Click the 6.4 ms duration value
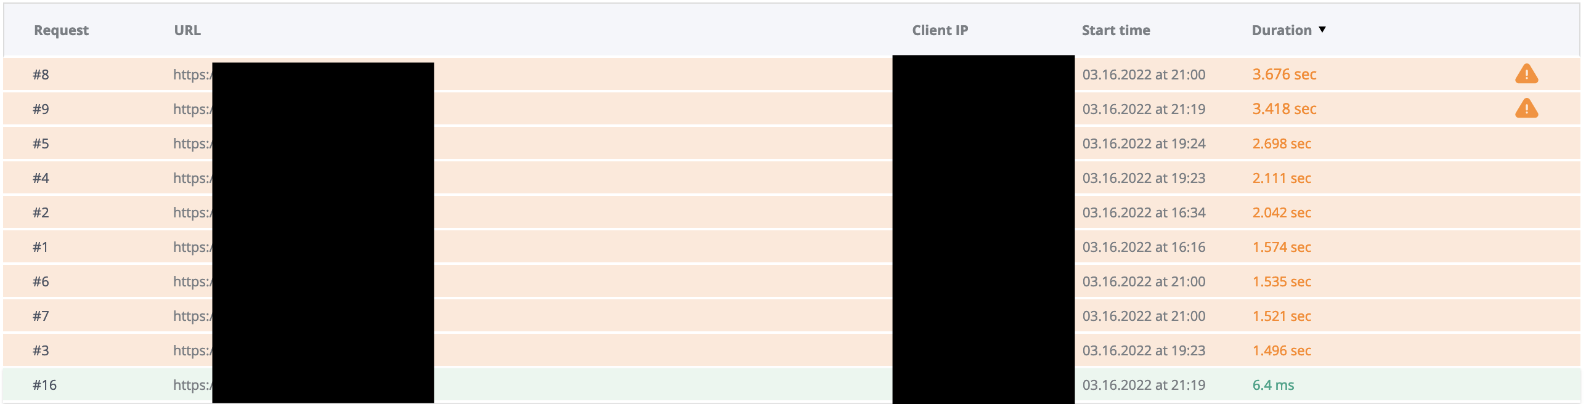 1272,385
